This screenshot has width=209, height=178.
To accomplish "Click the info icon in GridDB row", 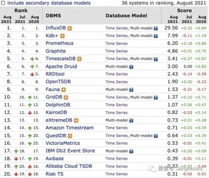I will 156,97.
